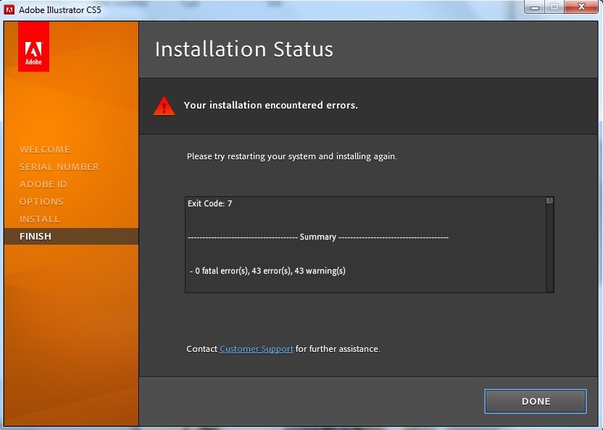Minimize the Adobe Illustrator CS5 window
This screenshot has height=430, width=603.
pos(534,7)
